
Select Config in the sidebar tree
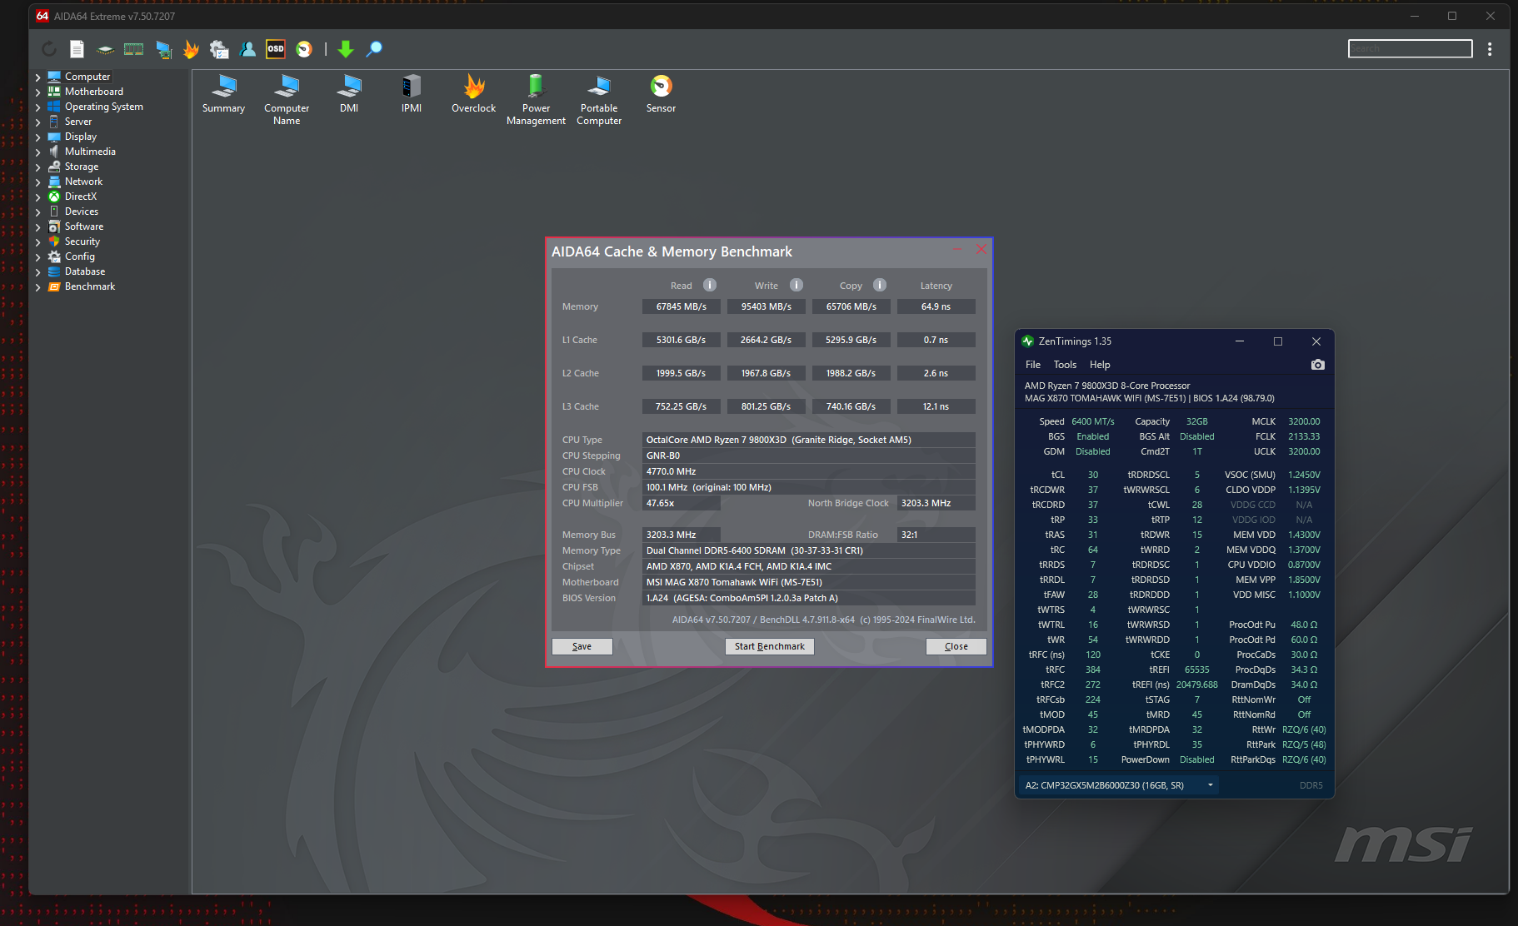[80, 256]
